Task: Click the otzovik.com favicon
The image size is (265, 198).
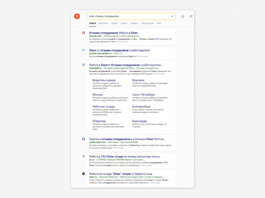Action: click(x=83, y=33)
